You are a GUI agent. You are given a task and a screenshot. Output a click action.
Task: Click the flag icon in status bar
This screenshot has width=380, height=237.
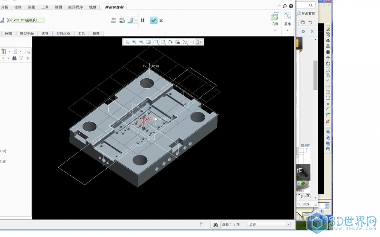[x=201, y=224]
